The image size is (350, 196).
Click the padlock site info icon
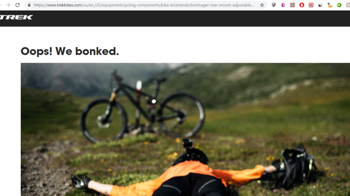[x=29, y=5]
